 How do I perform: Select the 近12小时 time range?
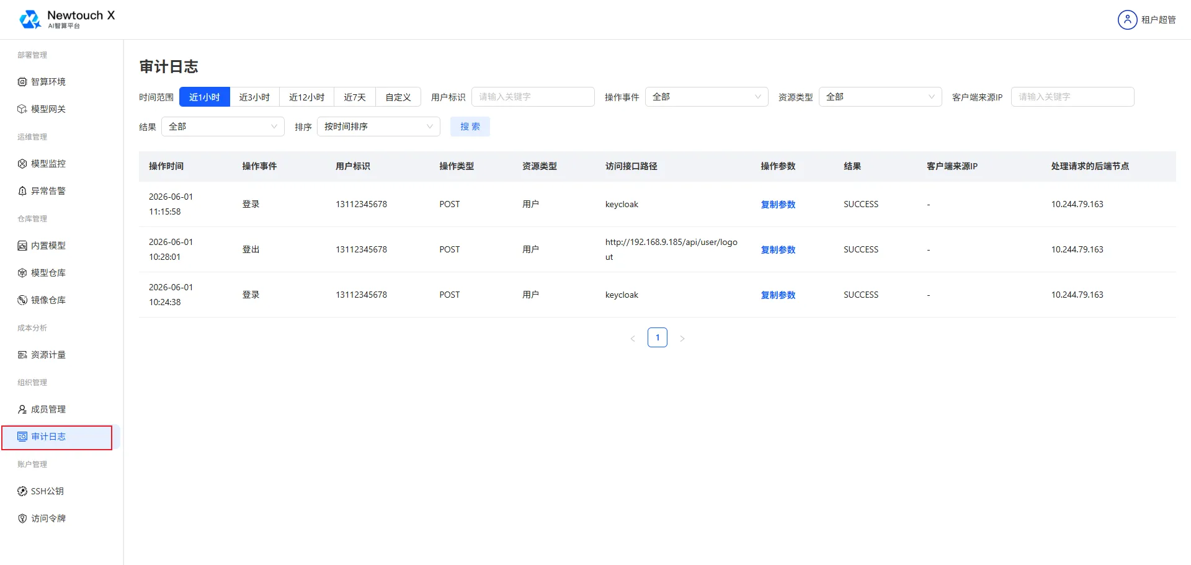click(x=306, y=97)
